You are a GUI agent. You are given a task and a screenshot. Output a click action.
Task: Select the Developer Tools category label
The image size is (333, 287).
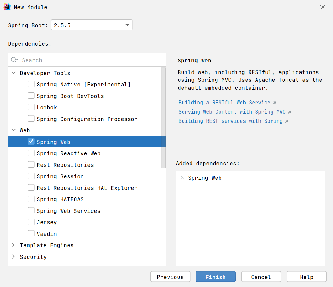tap(45, 73)
